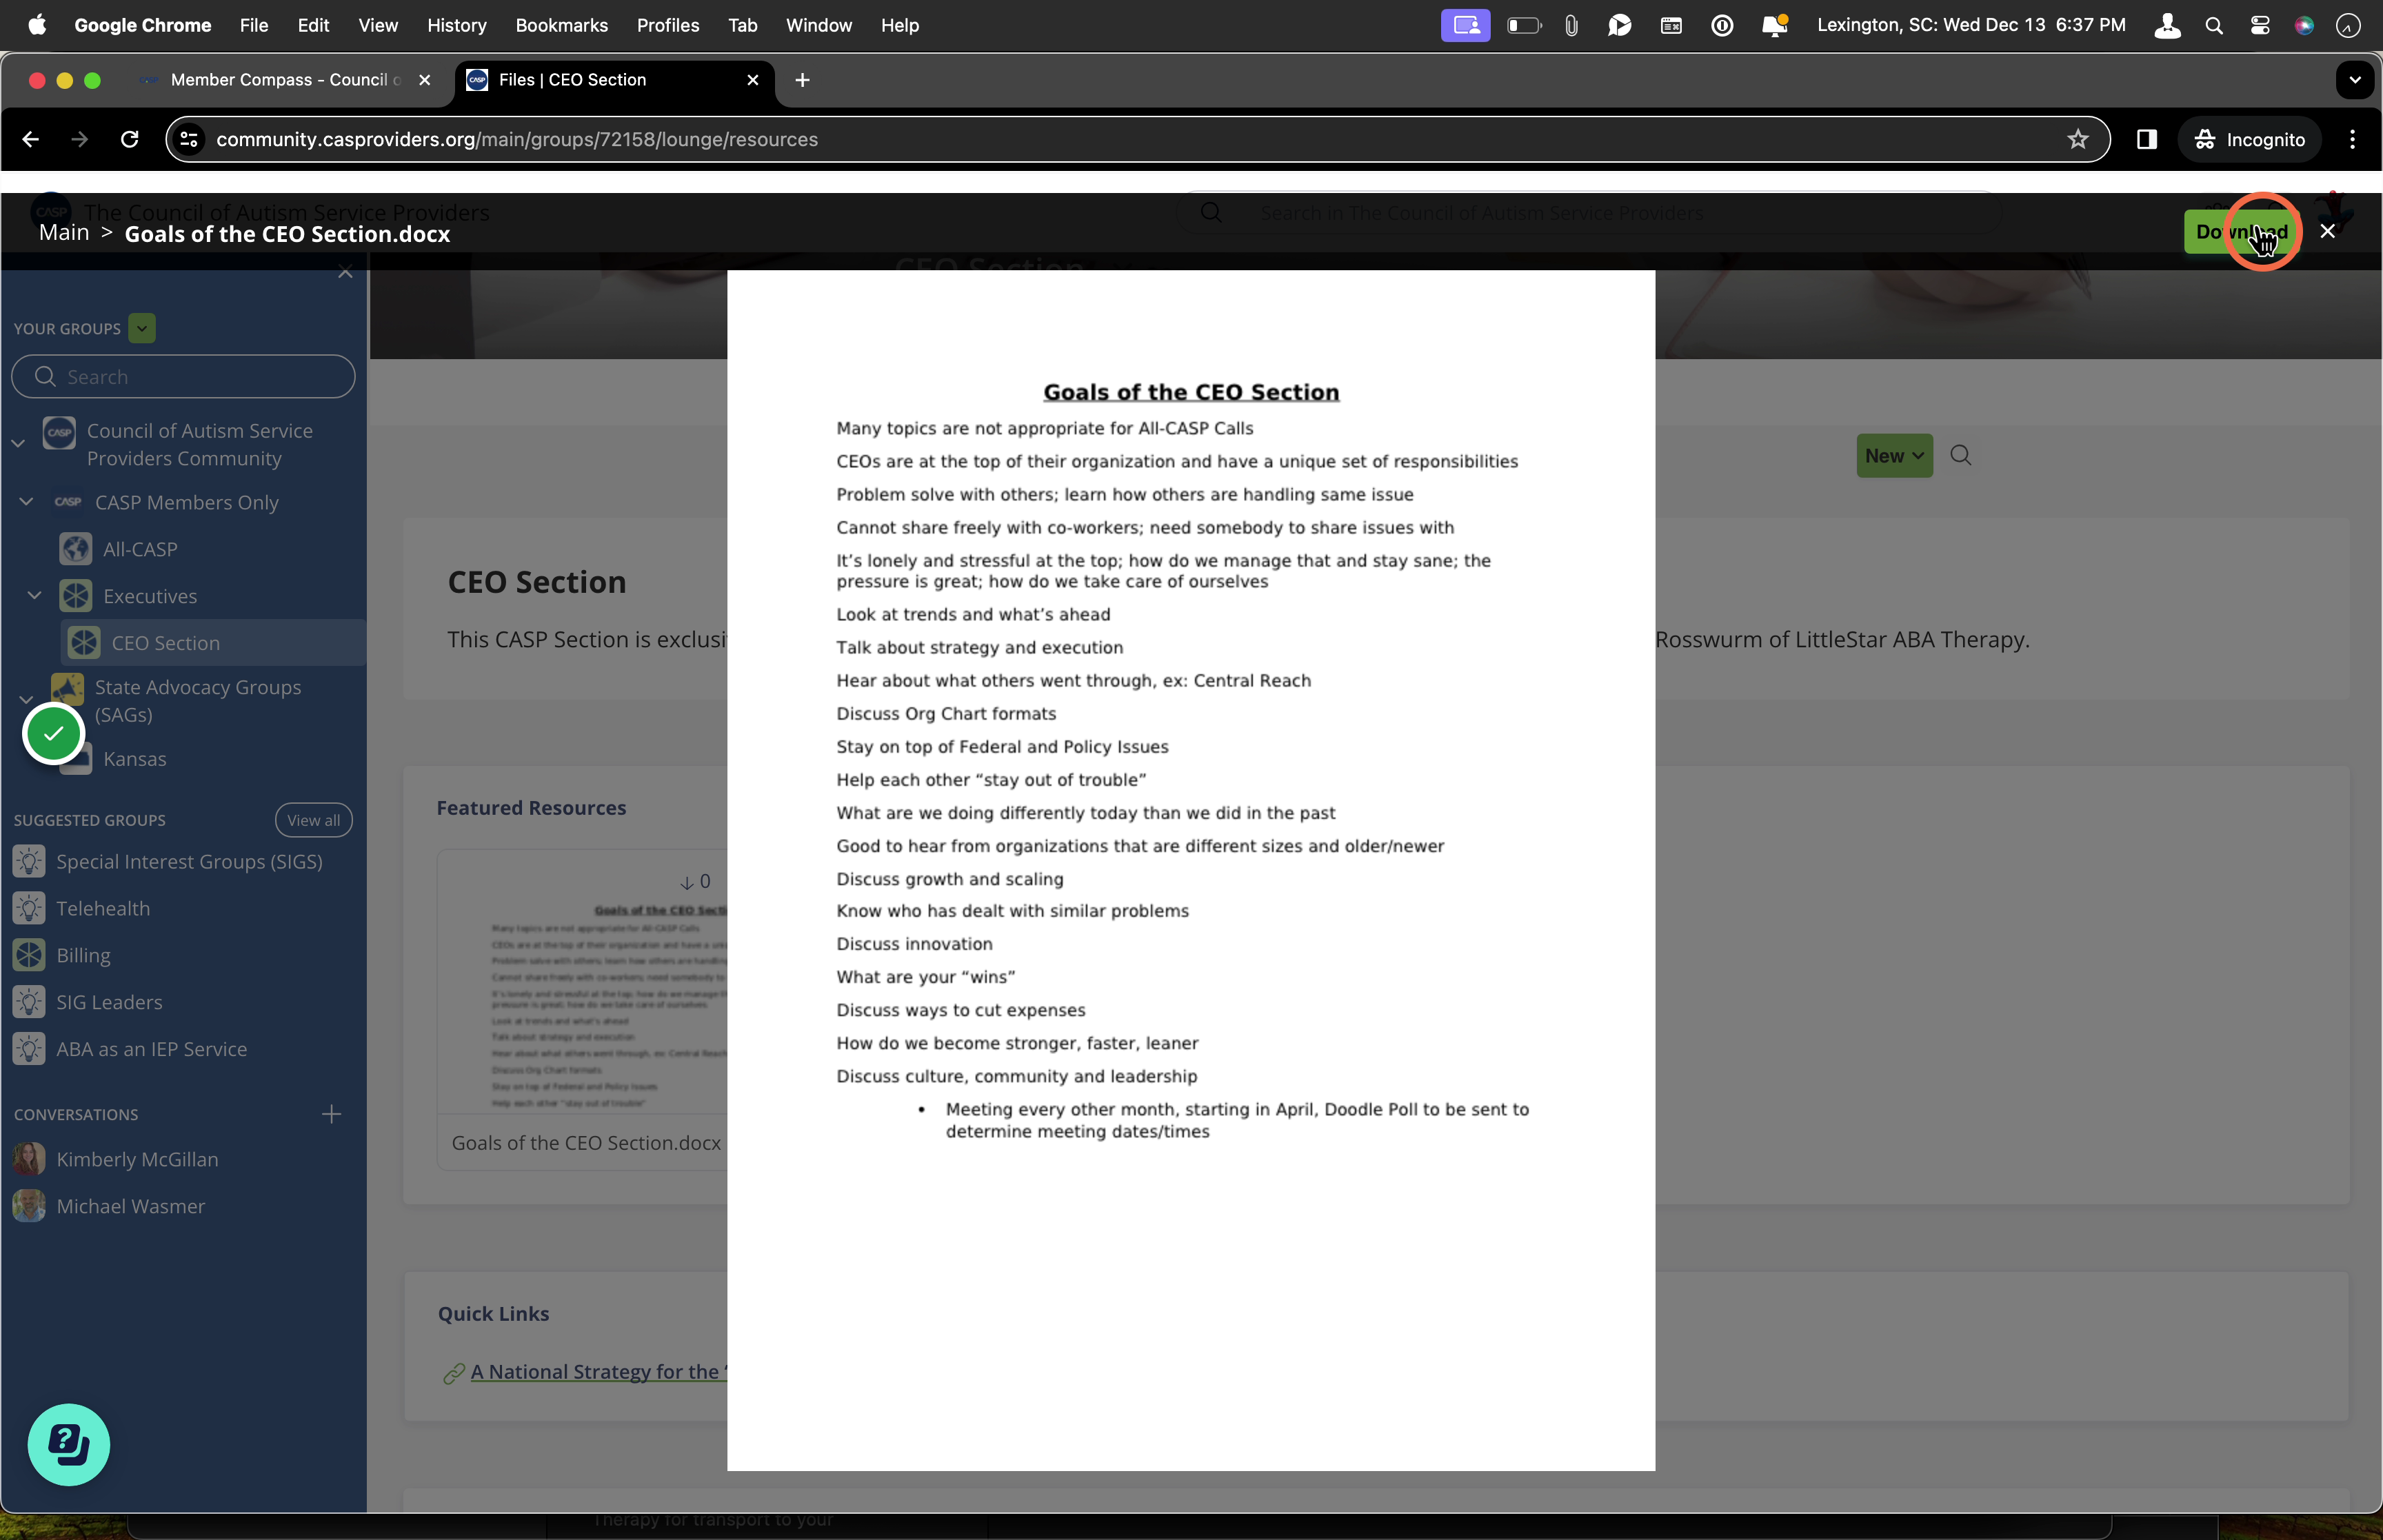
Task: Click Main in the preview breadcrumb
Action: 64,233
